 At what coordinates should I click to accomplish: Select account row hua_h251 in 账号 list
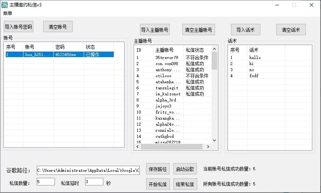point(38,54)
